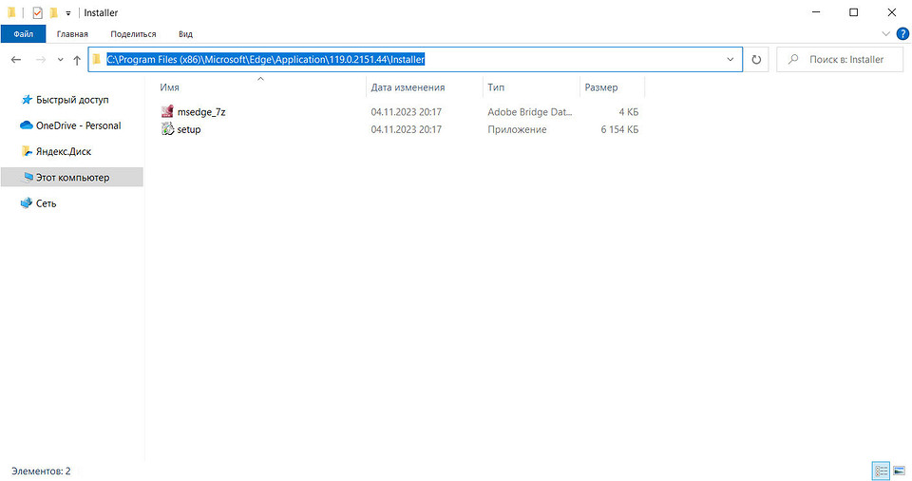Open the Файл ribbon tab
The height and width of the screenshot is (481, 912).
point(23,34)
